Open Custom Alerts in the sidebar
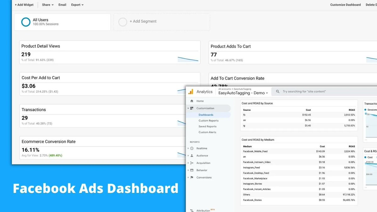This screenshot has width=377, height=212. pyautogui.click(x=207, y=132)
